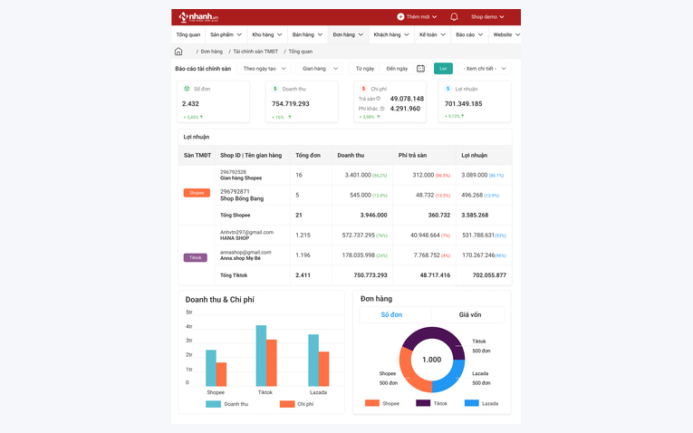Viewport: 693px width, 433px height.
Task: Click the donut chart center 1.000
Action: point(432,360)
